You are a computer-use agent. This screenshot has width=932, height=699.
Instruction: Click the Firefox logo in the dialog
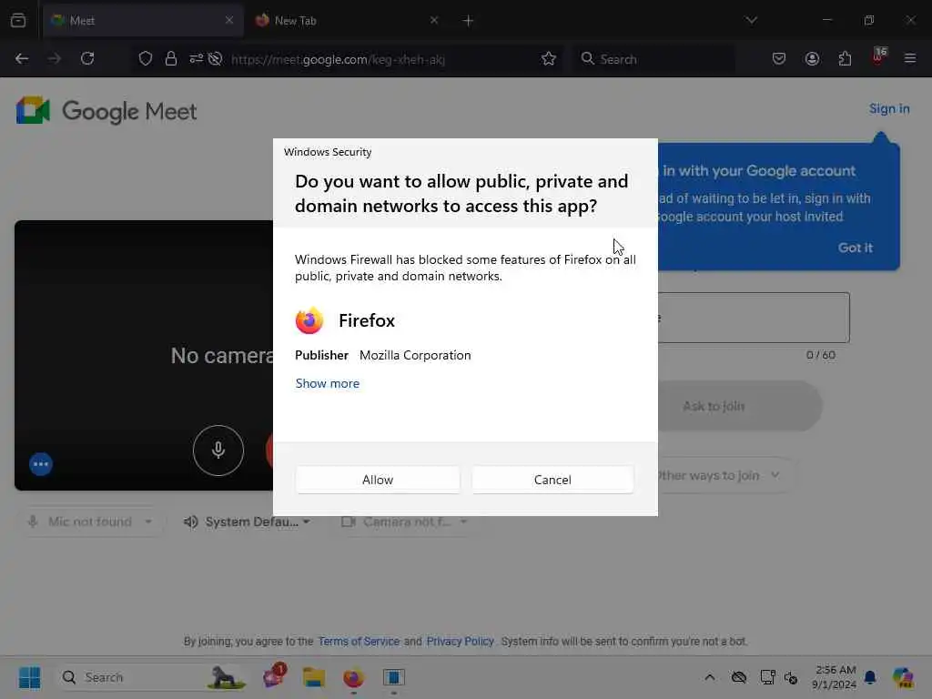[x=309, y=321]
